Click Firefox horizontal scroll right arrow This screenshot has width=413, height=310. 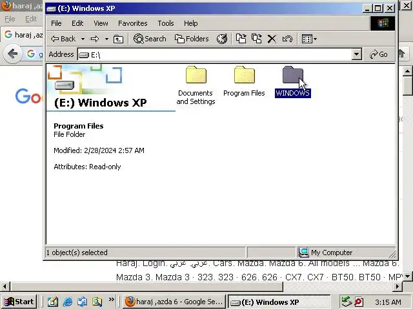click(398, 286)
